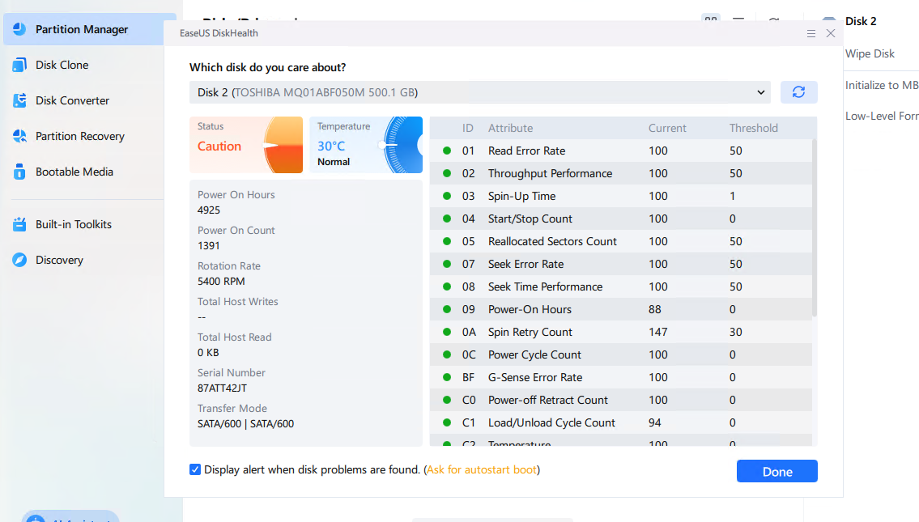Screen dimensions: 919x522
Task: Click the Disk Converter sidebar icon
Action: point(19,100)
